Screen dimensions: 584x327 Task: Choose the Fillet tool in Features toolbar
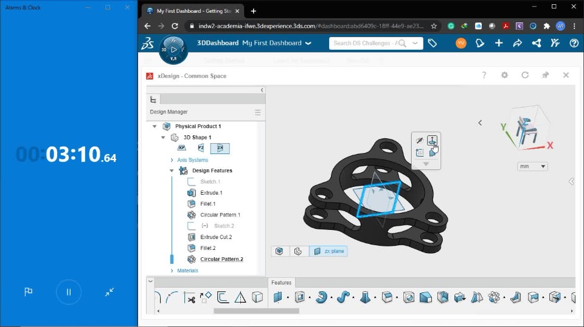pyautogui.click(x=387, y=297)
